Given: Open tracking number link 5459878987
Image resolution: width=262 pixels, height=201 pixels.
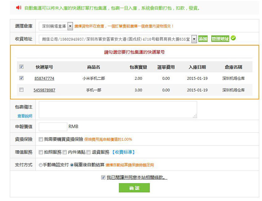Looking at the screenshot, I should tap(44, 90).
